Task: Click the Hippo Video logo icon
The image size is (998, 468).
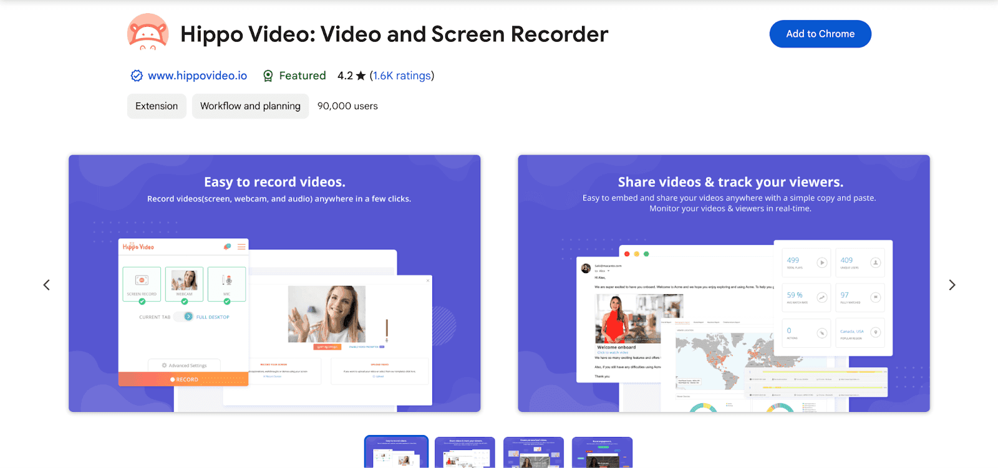Action: (x=148, y=32)
